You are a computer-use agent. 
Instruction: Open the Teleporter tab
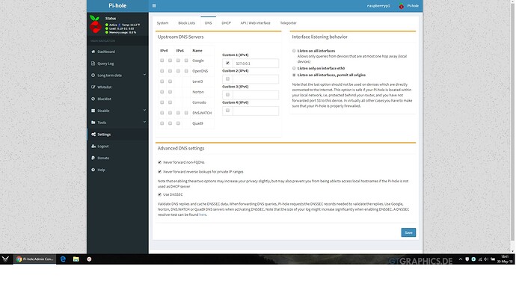click(x=288, y=23)
